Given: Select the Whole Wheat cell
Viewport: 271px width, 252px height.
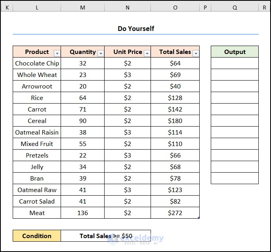Looking at the screenshot, I should point(37,75).
